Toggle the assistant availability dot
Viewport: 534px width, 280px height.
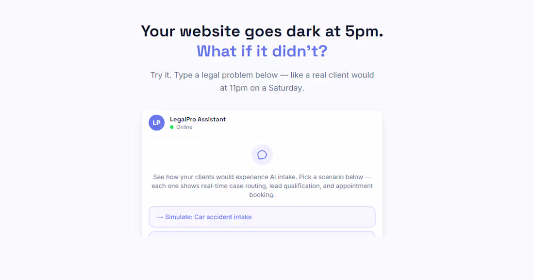click(x=171, y=127)
